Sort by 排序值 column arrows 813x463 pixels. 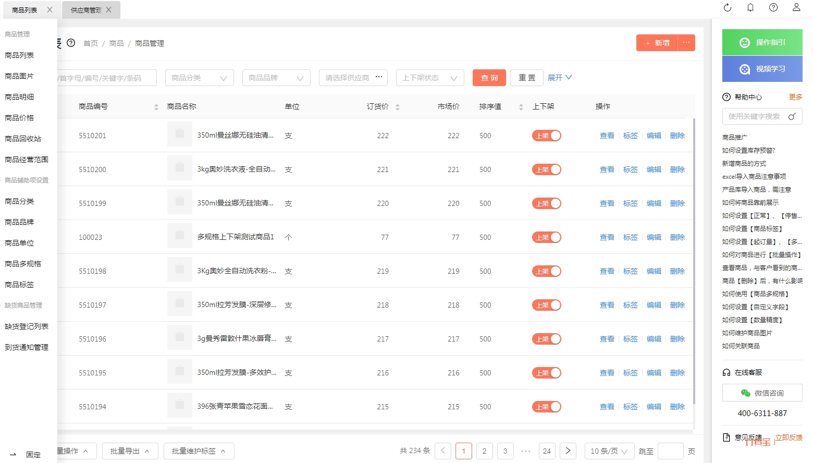coord(521,107)
